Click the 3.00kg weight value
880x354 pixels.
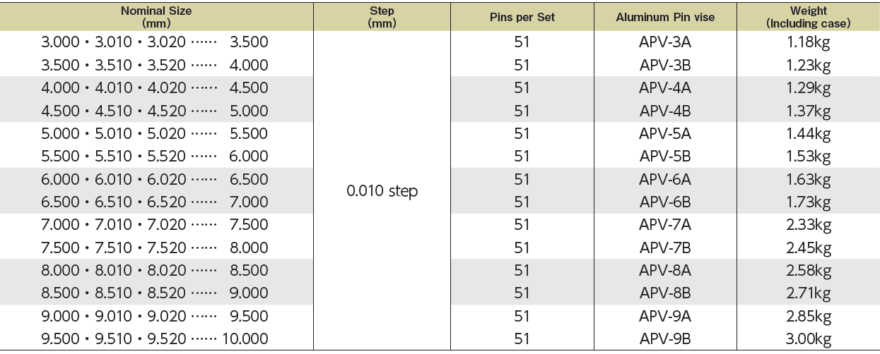[x=809, y=338]
